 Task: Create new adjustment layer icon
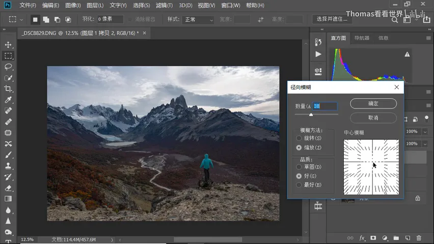[x=385, y=238]
